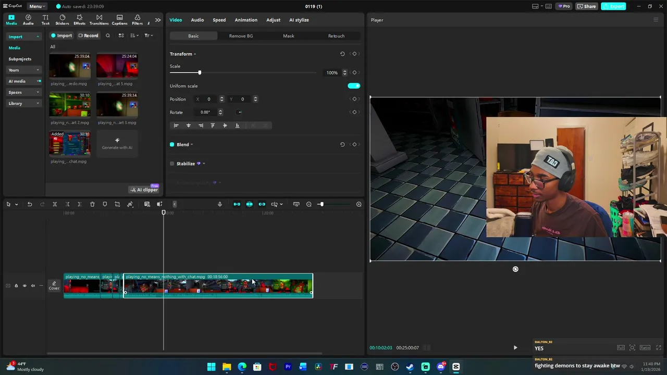Open the Player panel options menu
This screenshot has height=375, width=667.
(x=656, y=20)
